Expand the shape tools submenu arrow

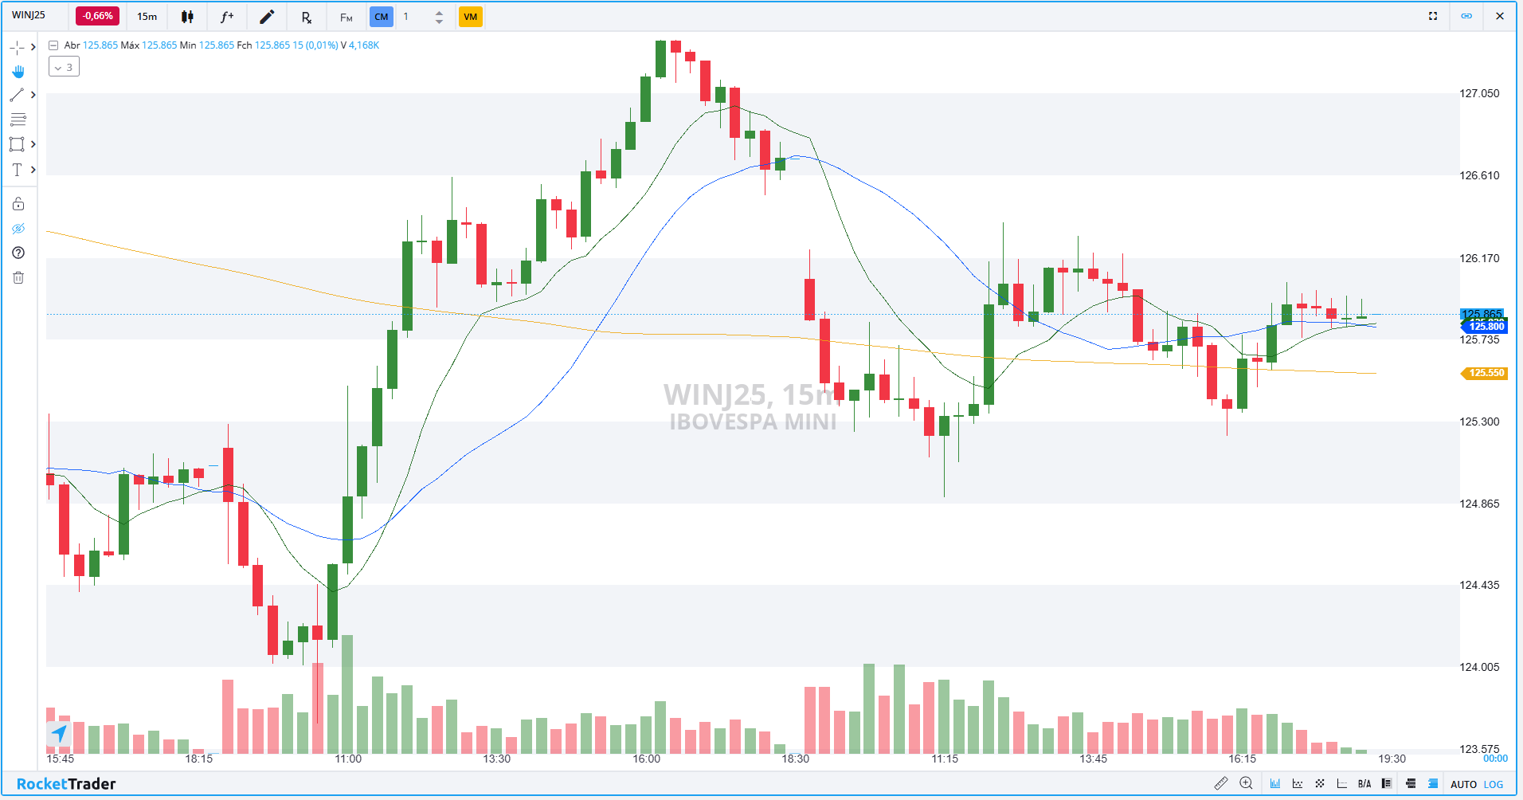point(33,144)
